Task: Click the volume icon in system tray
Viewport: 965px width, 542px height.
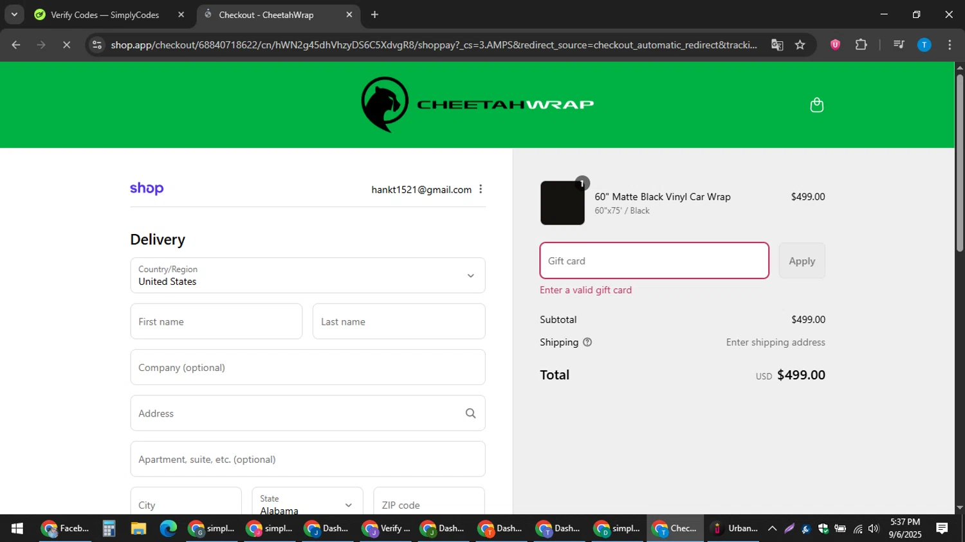Action: coord(874,528)
